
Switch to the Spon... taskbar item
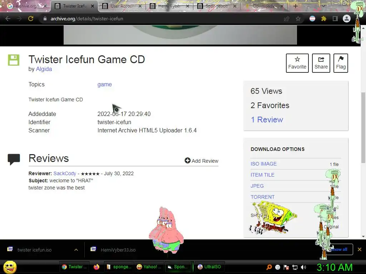(178, 267)
